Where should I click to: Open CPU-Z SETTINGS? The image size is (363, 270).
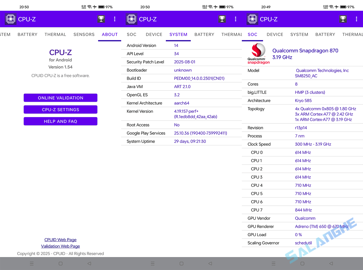[60, 109]
